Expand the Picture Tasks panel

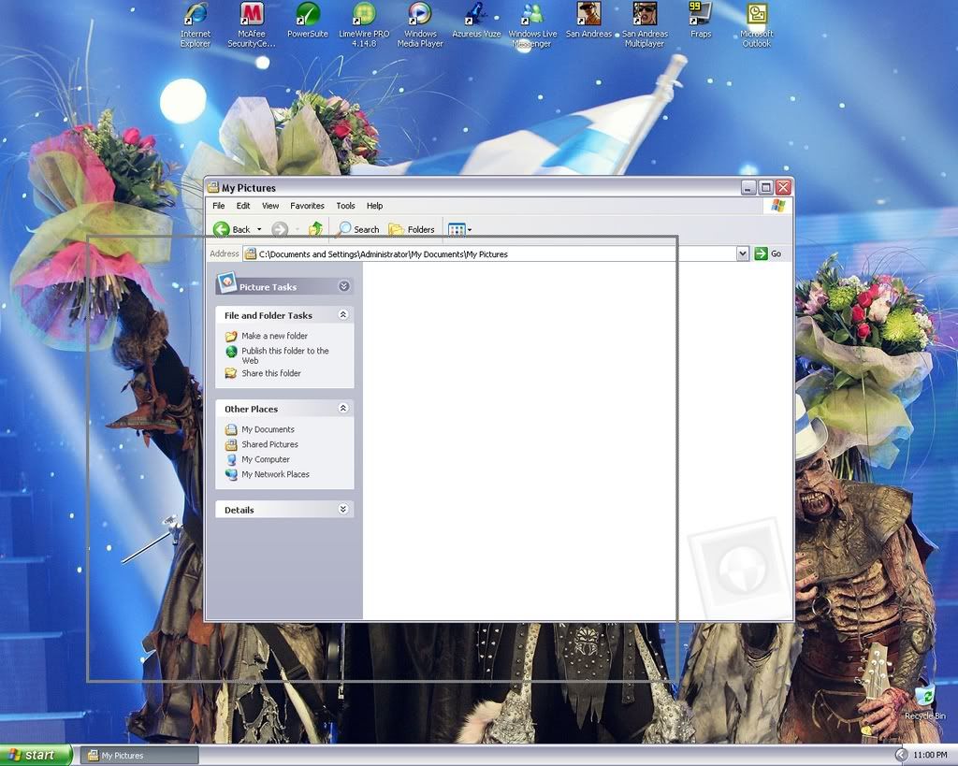343,286
